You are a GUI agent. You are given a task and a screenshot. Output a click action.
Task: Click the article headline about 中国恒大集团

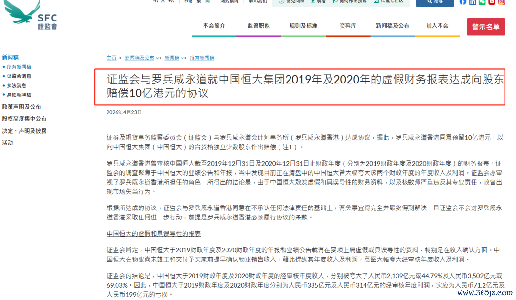(305, 86)
